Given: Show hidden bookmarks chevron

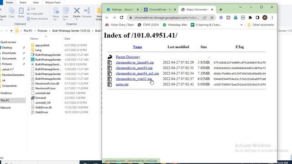Looking at the screenshot, I should 241,25.
